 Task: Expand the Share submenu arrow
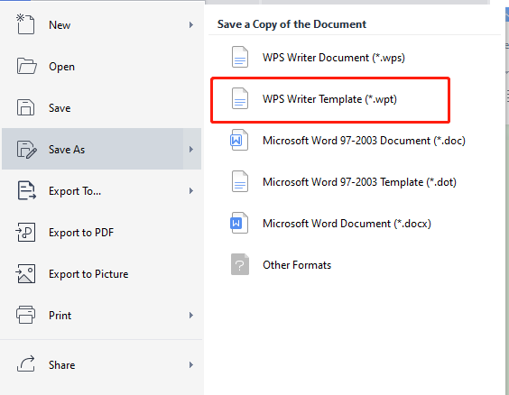pos(191,365)
